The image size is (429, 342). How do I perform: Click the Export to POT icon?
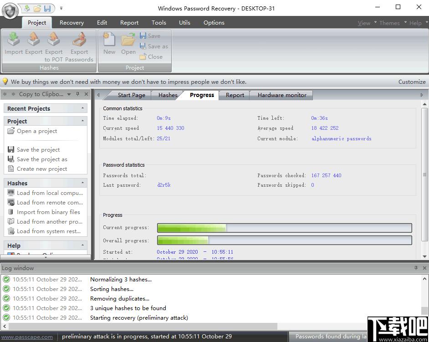[54, 39]
